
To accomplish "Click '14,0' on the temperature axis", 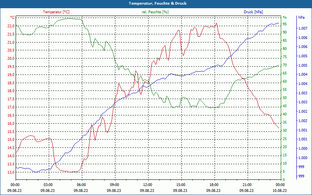I will 11,156.
